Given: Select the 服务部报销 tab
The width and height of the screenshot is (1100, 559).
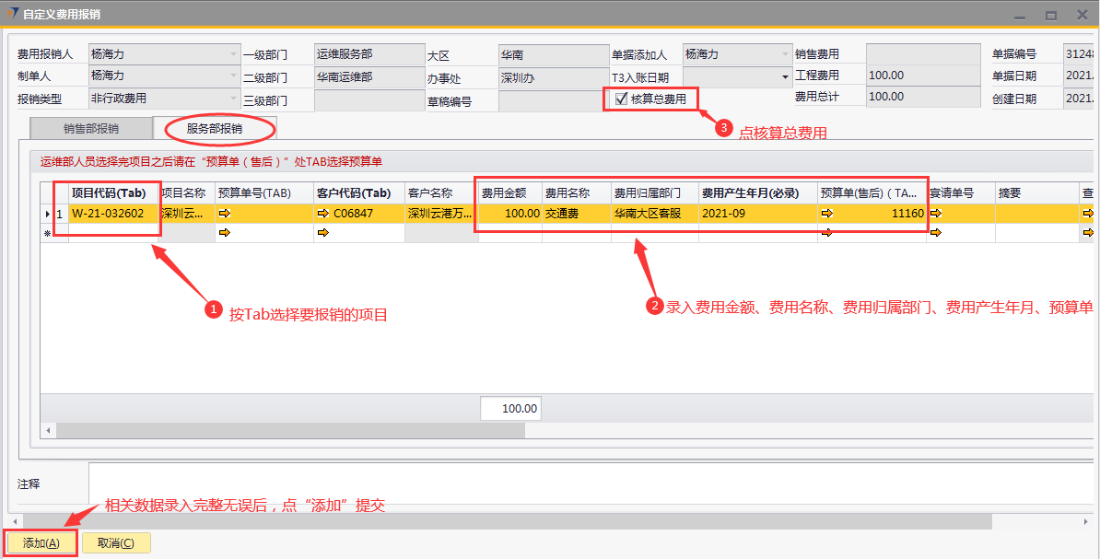Looking at the screenshot, I should click(x=214, y=129).
